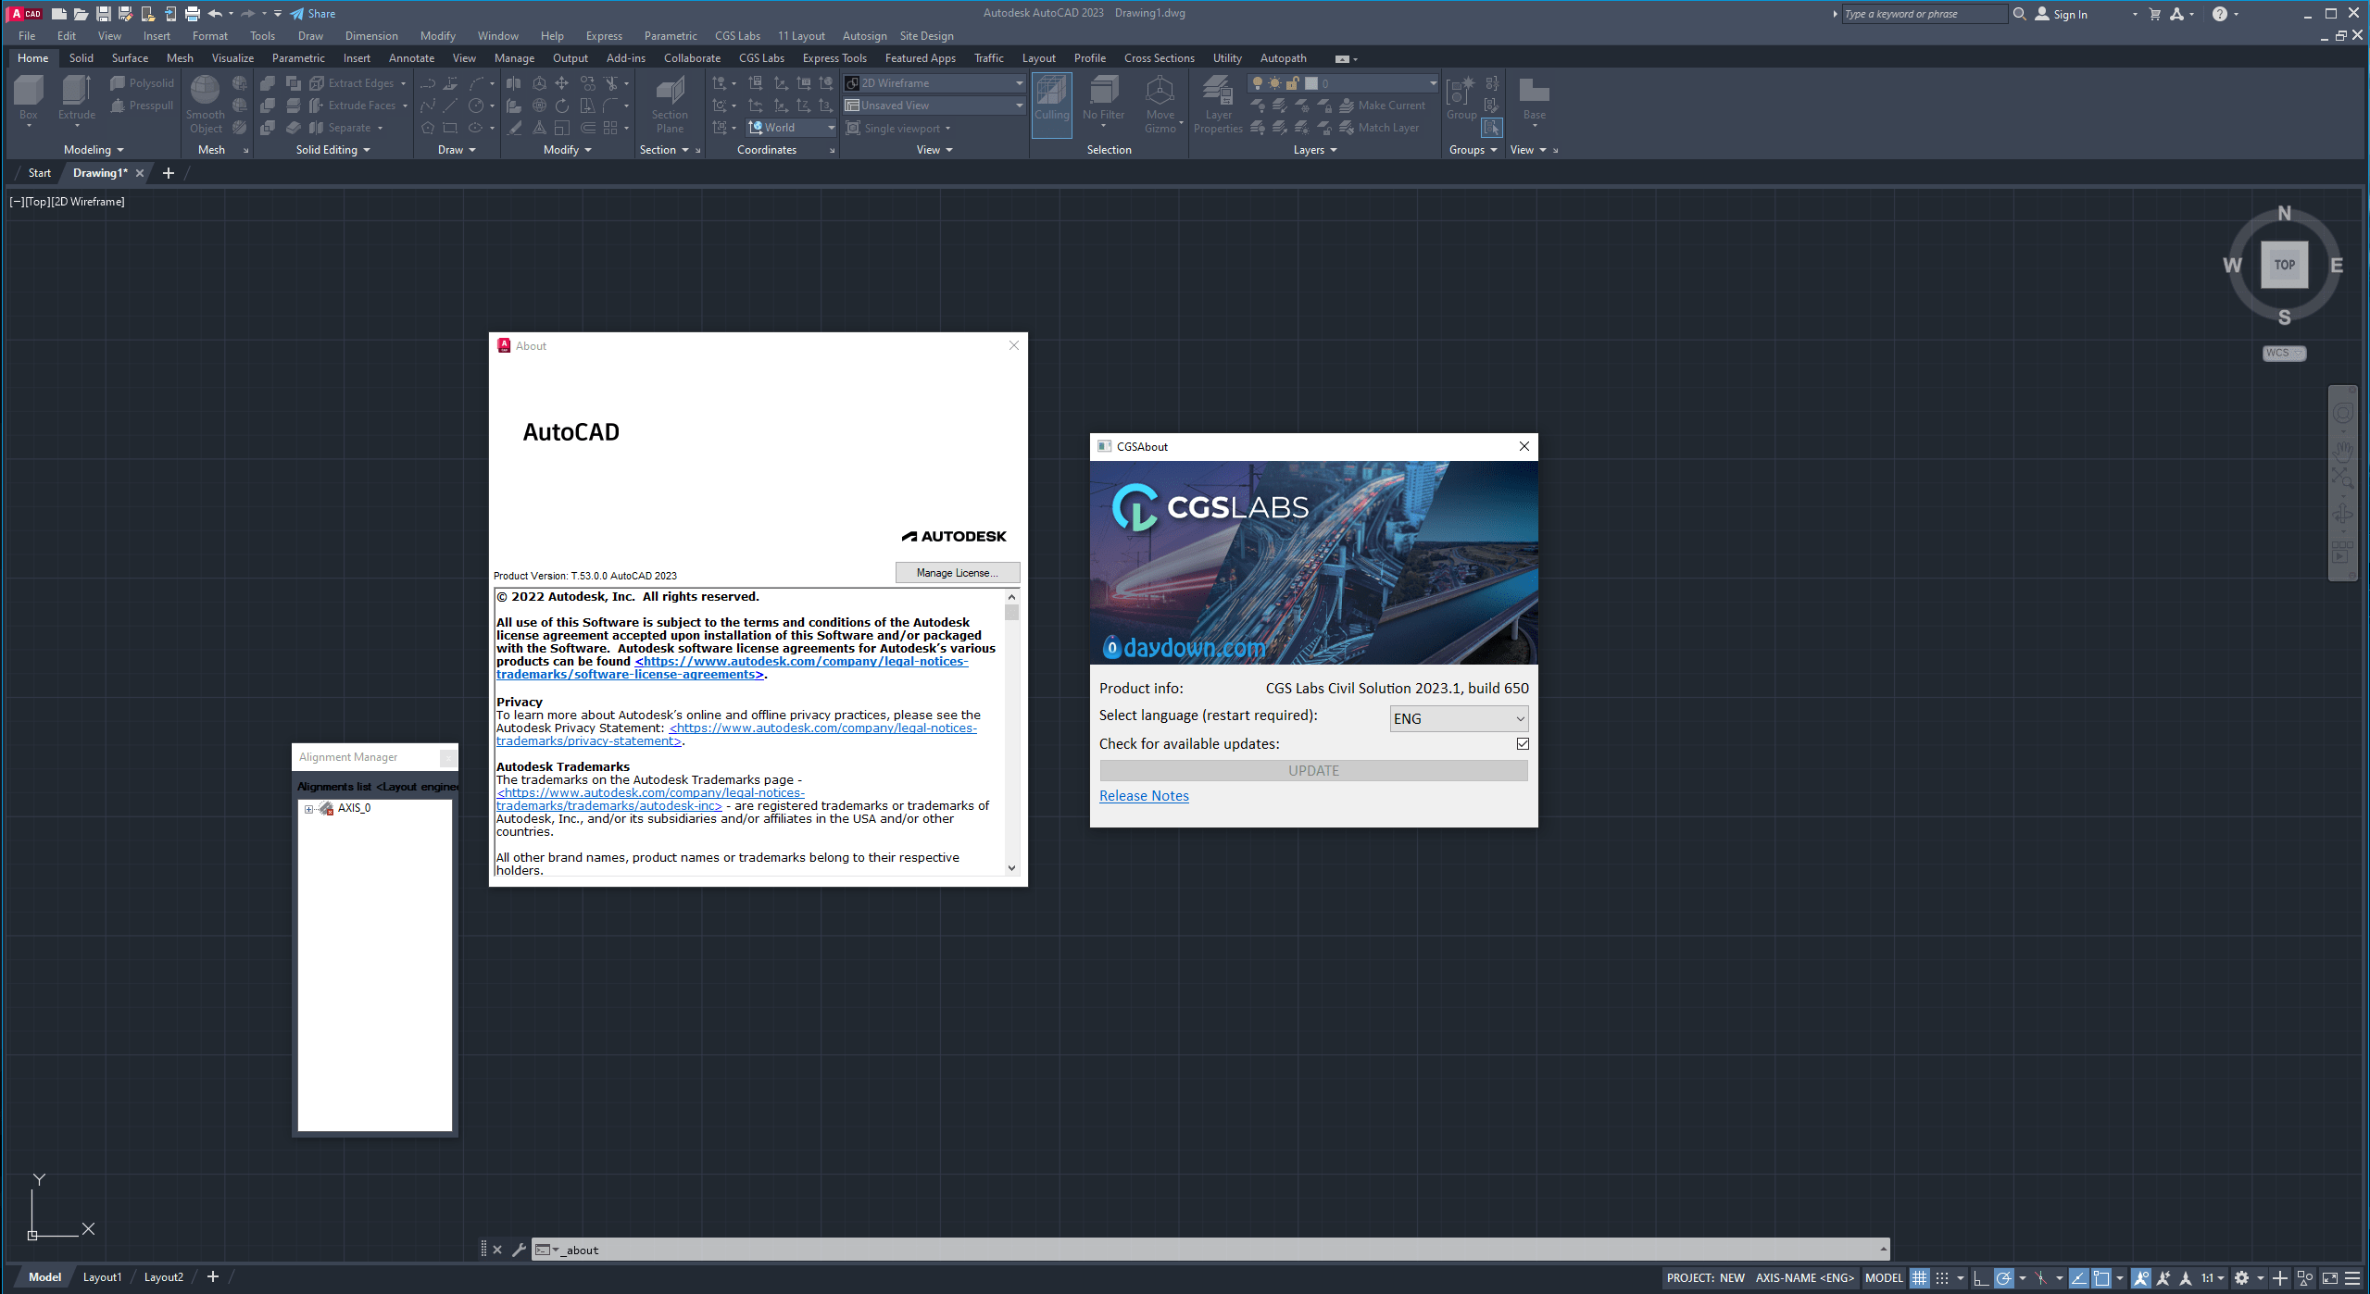
Task: Open the Autodesk privacy statement link
Action: click(736, 735)
